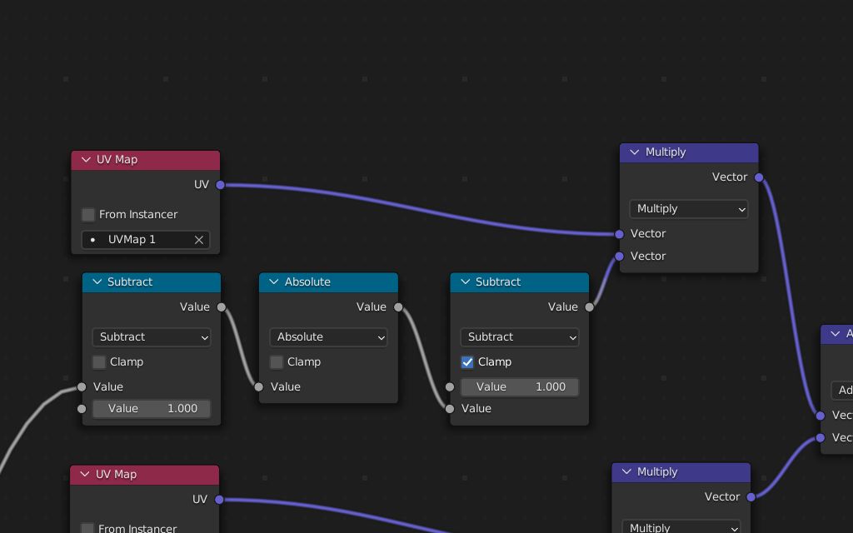Collapse the lower UV Map node
The image size is (853, 533).
coord(85,474)
